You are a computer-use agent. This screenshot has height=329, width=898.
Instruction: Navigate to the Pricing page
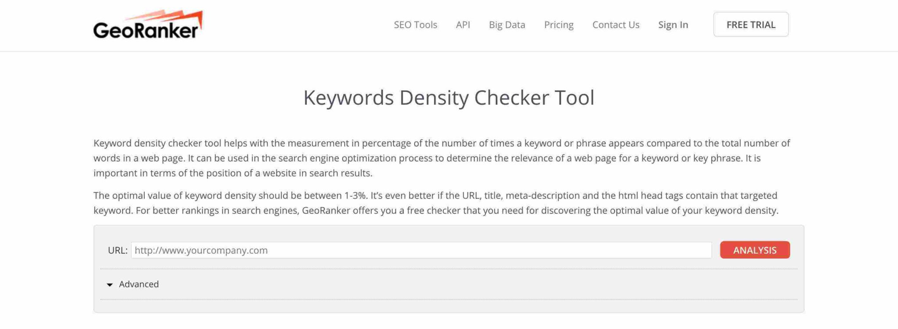pos(559,25)
